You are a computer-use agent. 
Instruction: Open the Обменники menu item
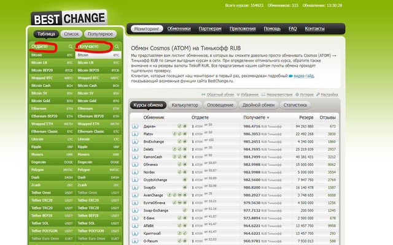(179, 29)
